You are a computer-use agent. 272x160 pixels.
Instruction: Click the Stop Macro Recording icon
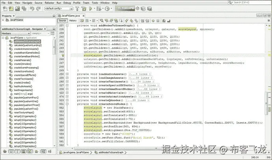158,21
